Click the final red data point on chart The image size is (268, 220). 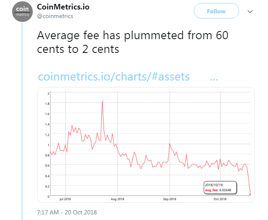pos(250,194)
